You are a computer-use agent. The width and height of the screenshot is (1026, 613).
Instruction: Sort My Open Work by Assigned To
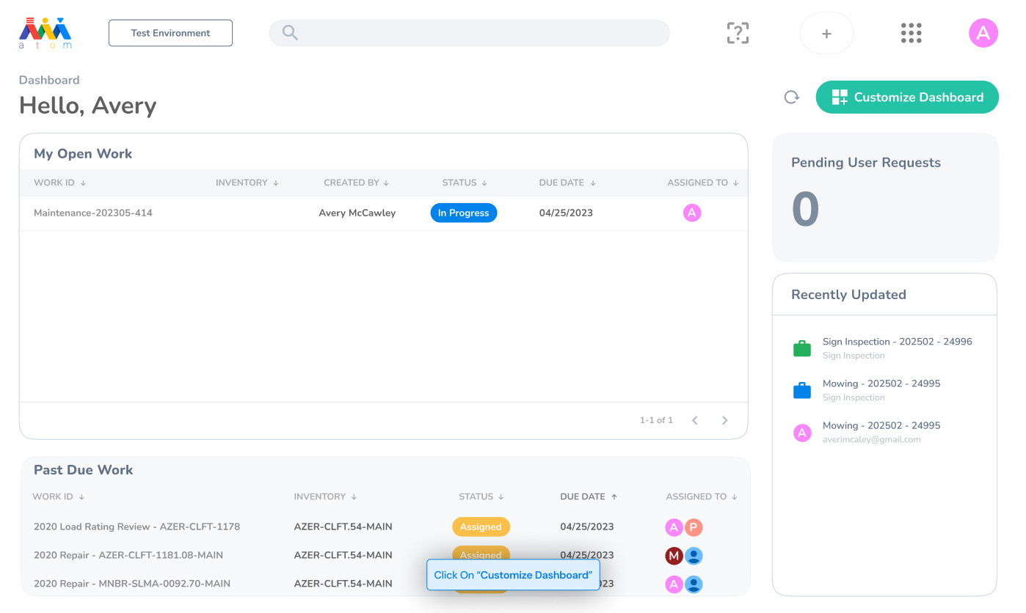[x=703, y=183]
